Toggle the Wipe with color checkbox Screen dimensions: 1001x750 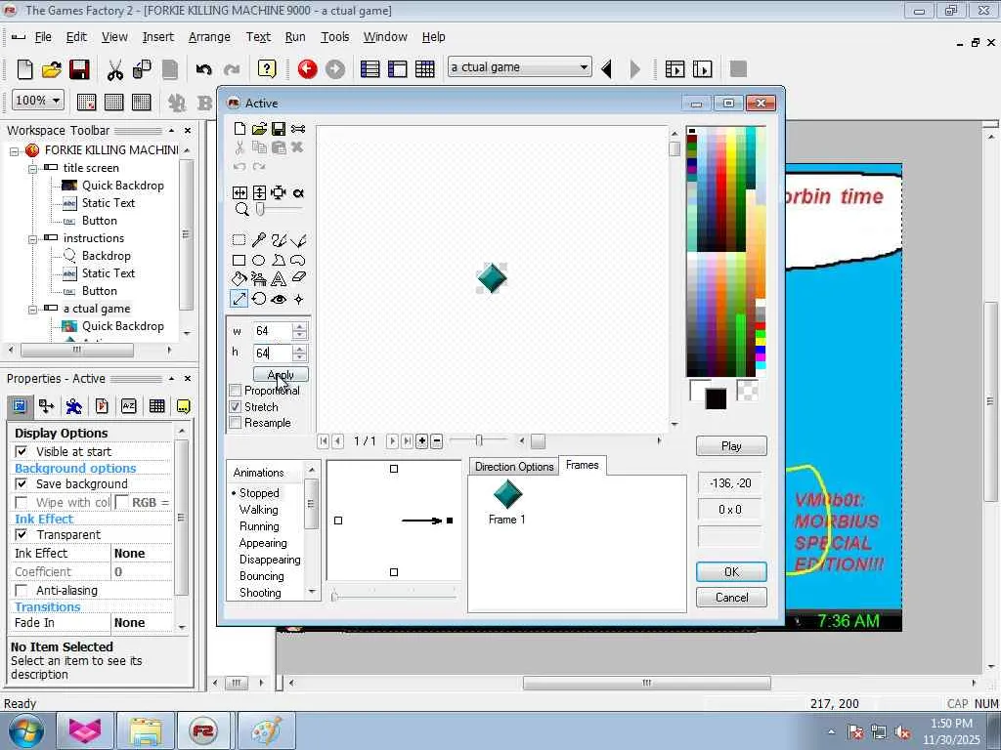point(22,503)
